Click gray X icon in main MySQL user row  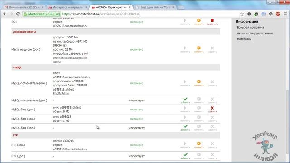[x=212, y=81]
